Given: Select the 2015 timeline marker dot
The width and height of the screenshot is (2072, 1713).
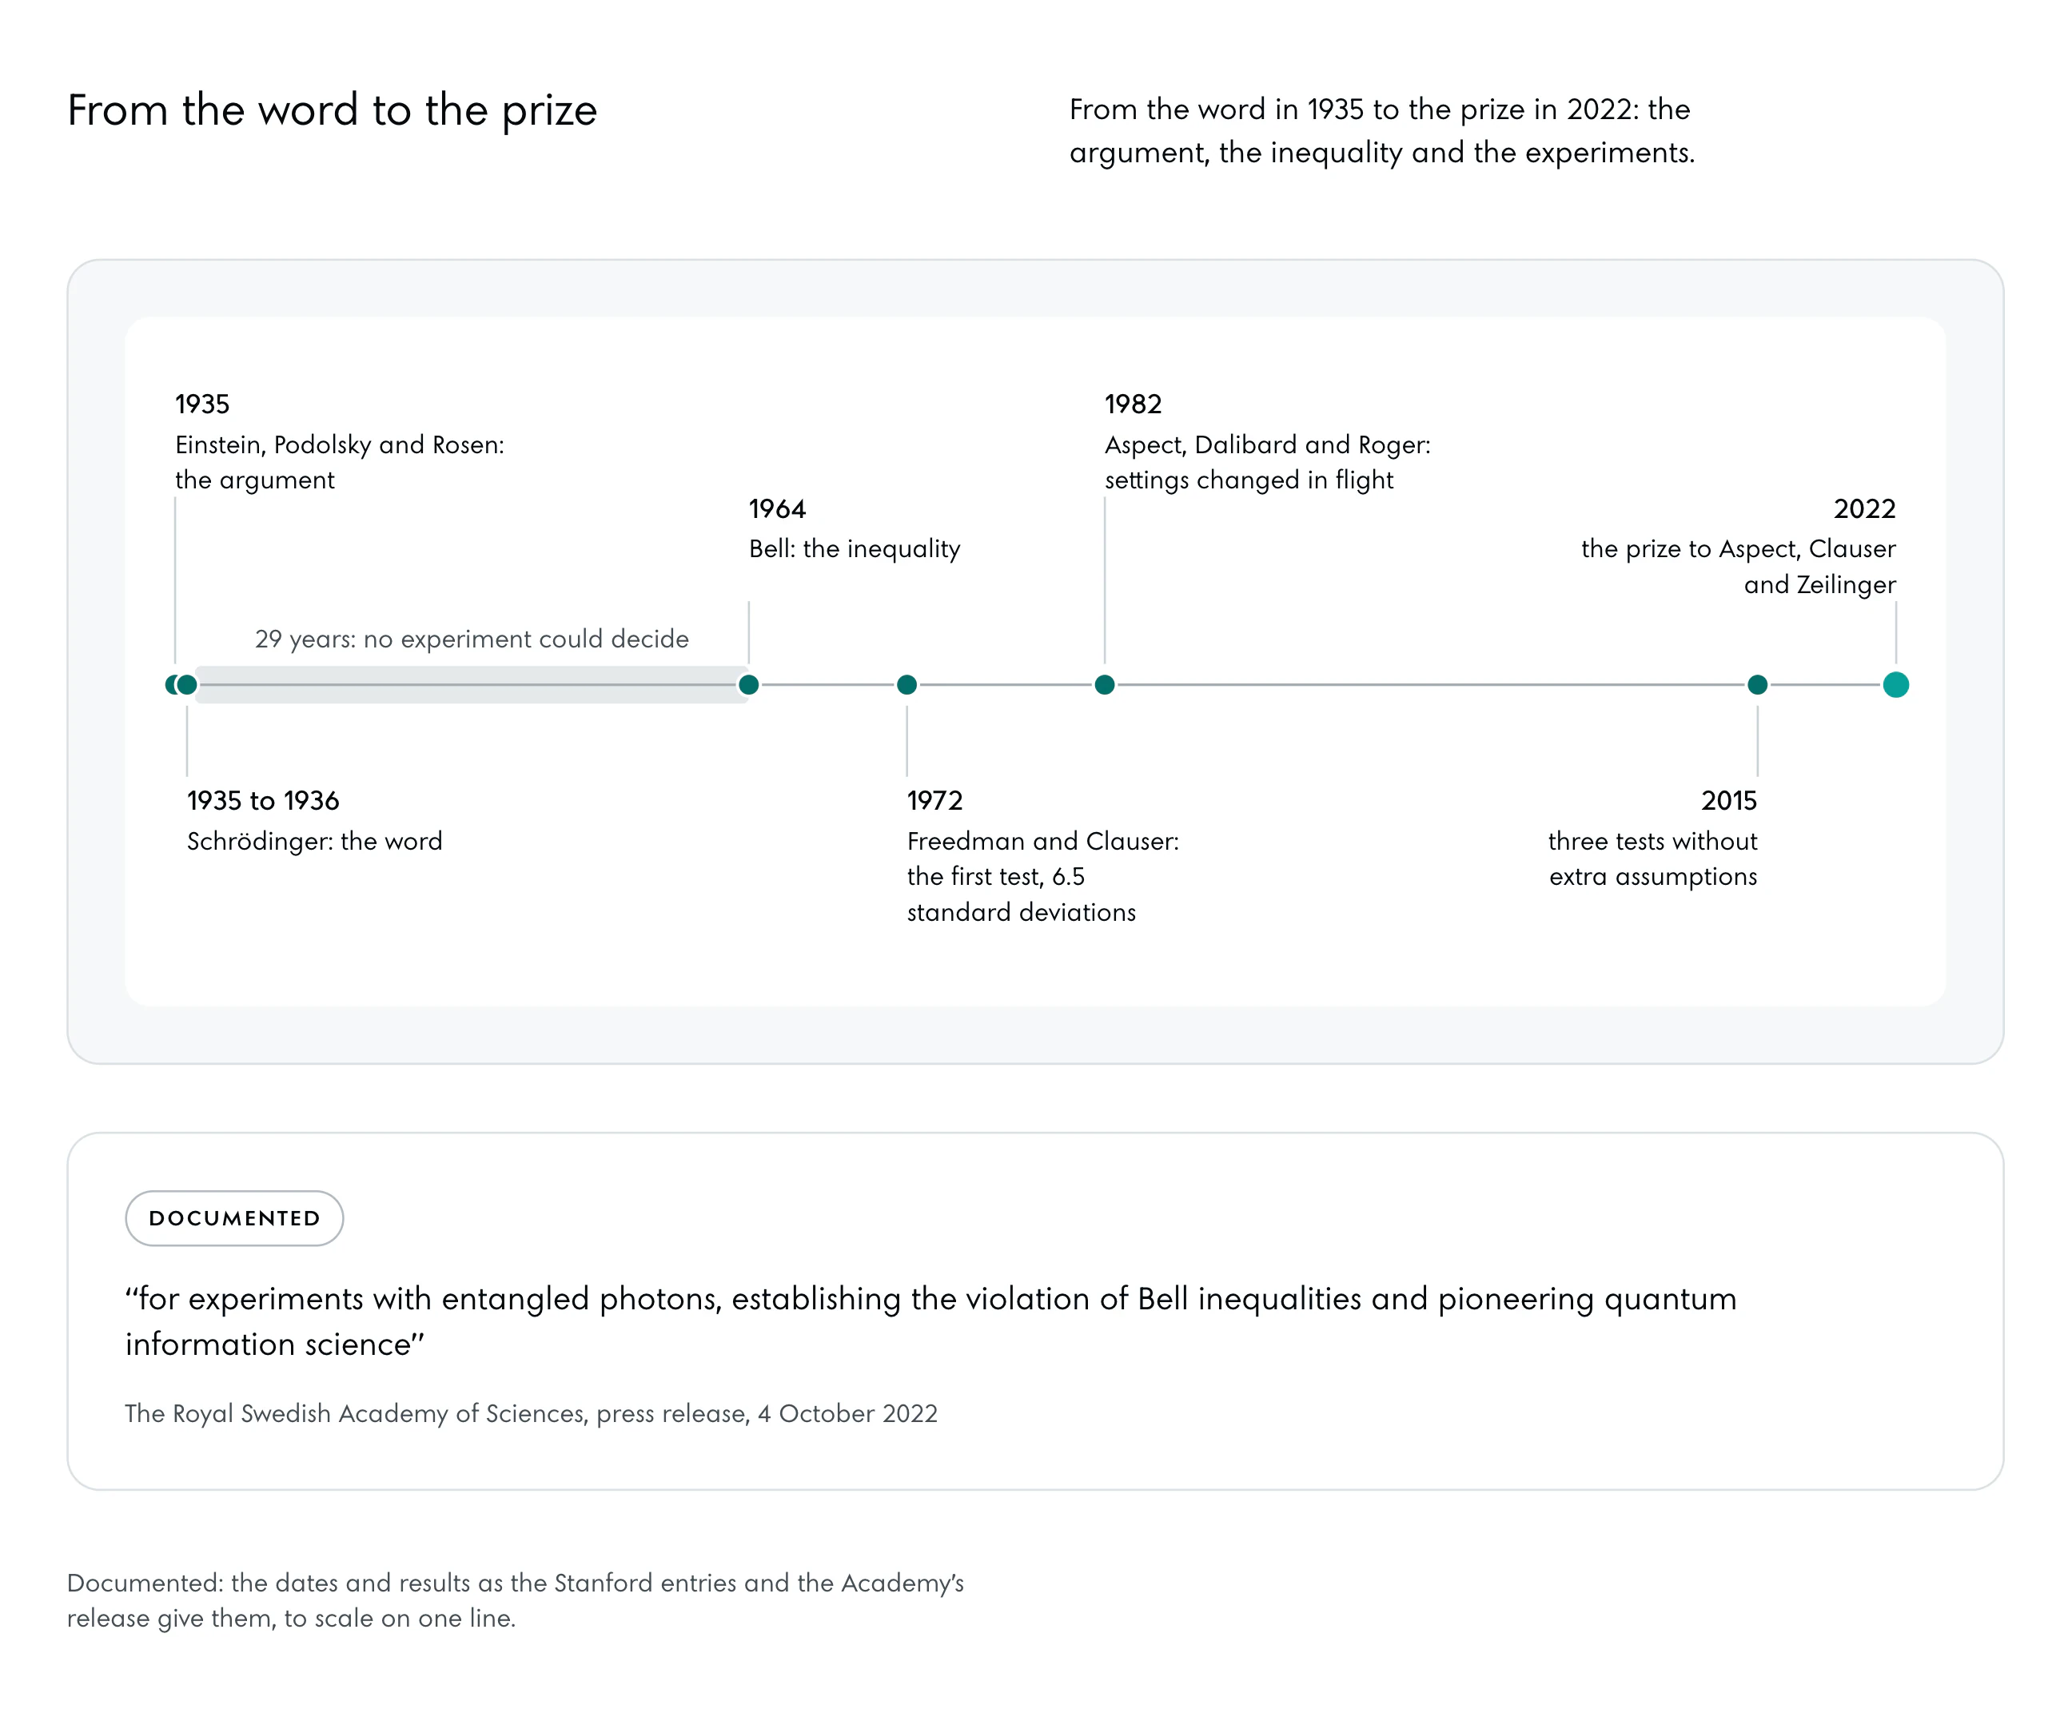Looking at the screenshot, I should [x=1757, y=685].
